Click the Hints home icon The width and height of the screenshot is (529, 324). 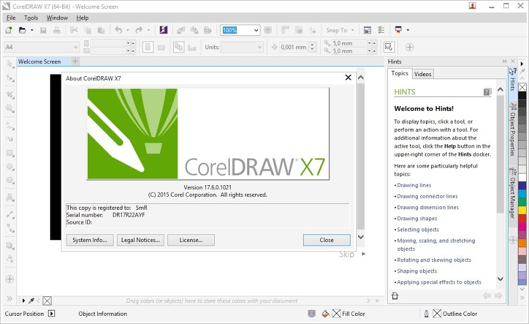395,296
